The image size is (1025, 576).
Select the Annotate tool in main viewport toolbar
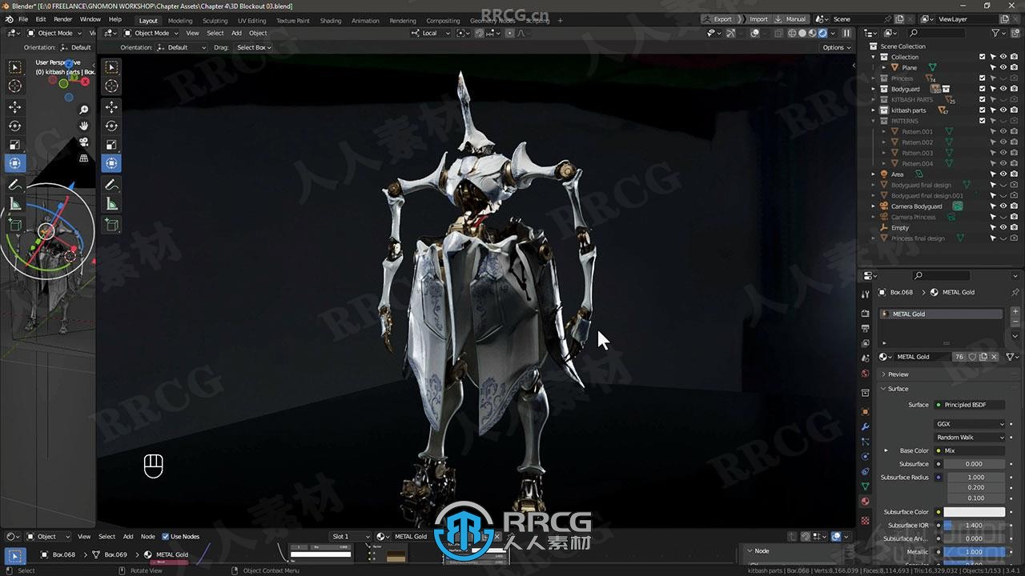click(x=111, y=184)
